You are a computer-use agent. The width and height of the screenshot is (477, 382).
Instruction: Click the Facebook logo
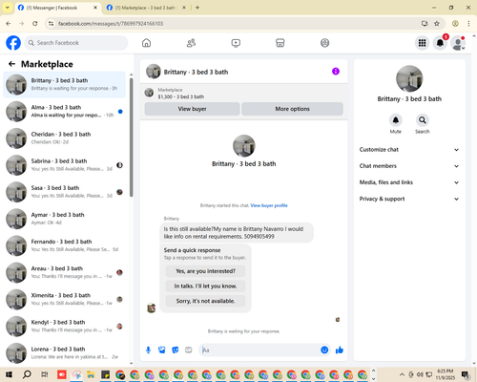point(13,43)
